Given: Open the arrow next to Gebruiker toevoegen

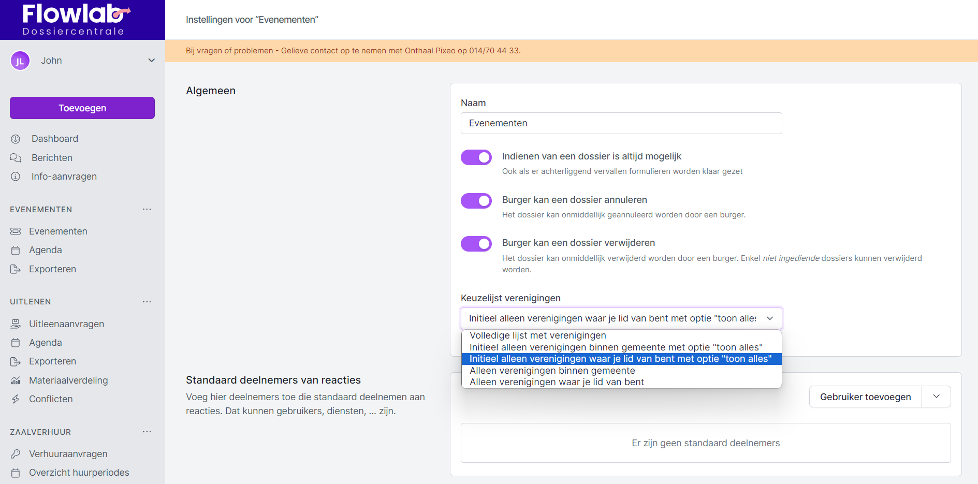Looking at the screenshot, I should 936,397.
